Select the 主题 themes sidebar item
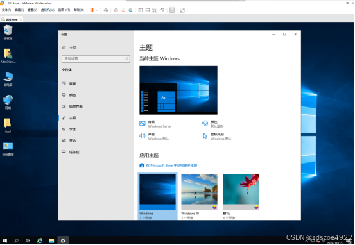The width and height of the screenshot is (355, 245). 96,118
